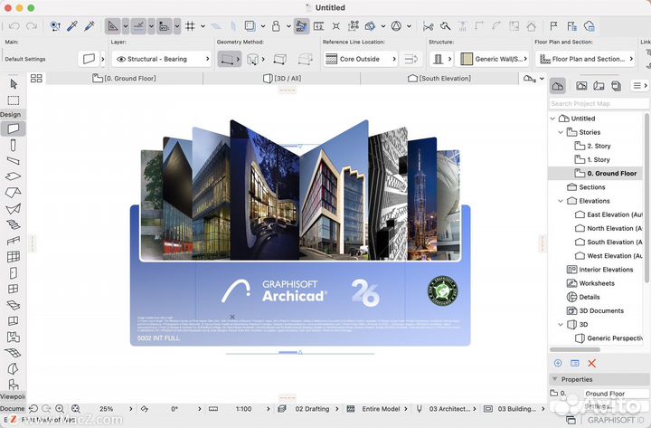Select the Roof tool

click(14, 193)
